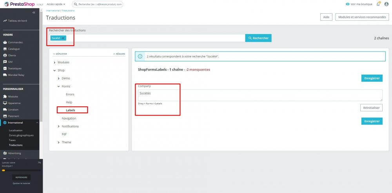Click the Mondial Relay truck icon
Viewport: 392px width, 193px height.
(5, 75)
